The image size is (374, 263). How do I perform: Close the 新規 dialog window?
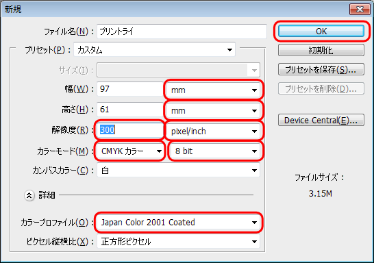(x=360, y=10)
